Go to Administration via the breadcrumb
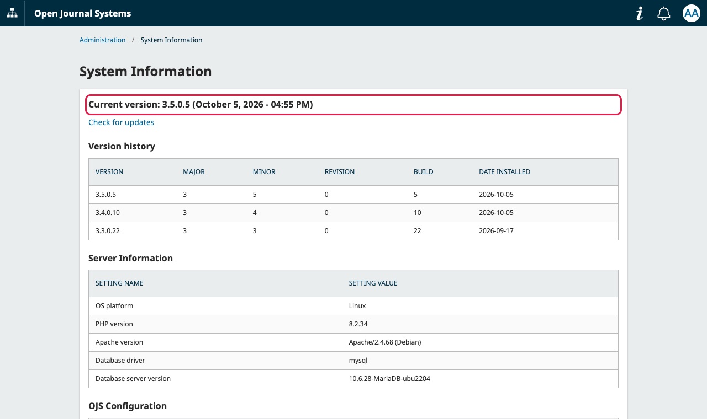Image resolution: width=707 pixels, height=419 pixels. pyautogui.click(x=102, y=40)
